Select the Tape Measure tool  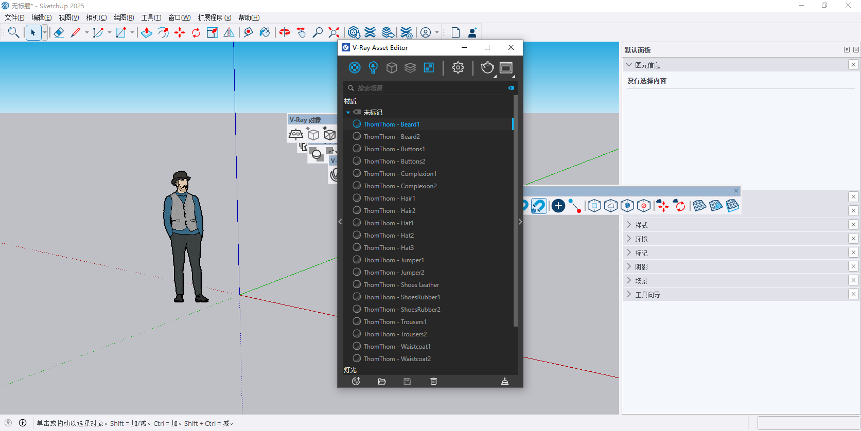(248, 32)
